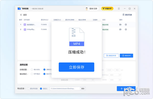Click the trash icon to clear the list

pos(123,15)
